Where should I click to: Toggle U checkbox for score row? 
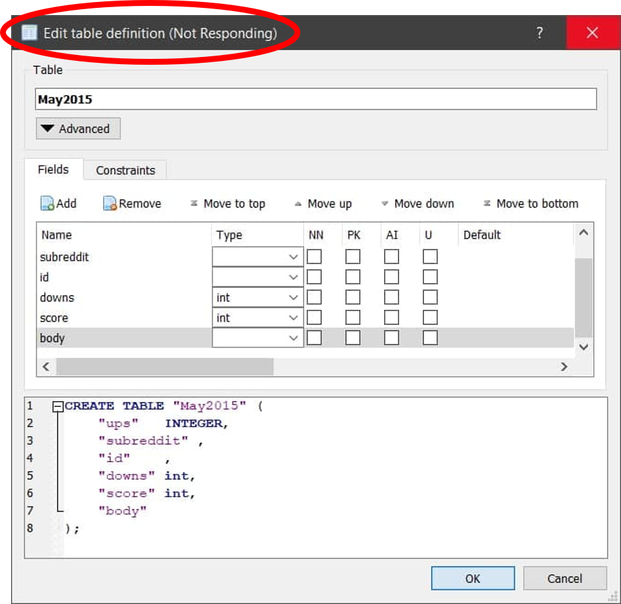[x=430, y=317]
